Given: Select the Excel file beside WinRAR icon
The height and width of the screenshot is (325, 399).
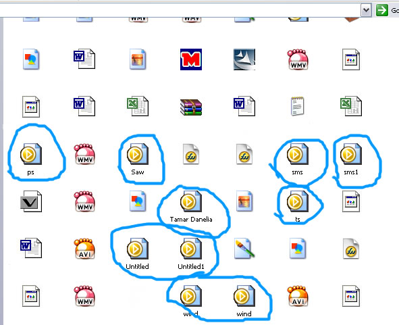Looking at the screenshot, I should click(x=138, y=106).
